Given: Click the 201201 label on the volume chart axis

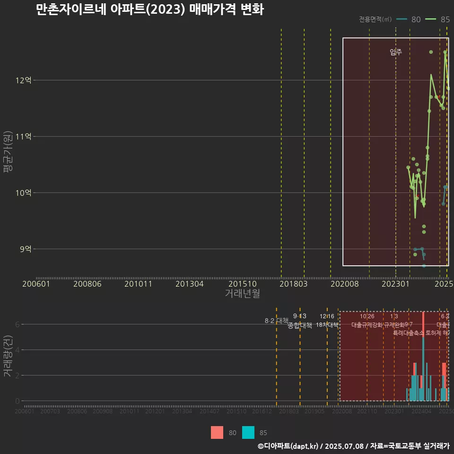Looking at the screenshot, I should 155,411.
